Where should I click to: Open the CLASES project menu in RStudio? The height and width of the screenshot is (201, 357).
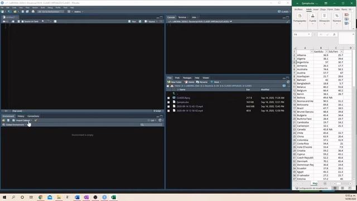(x=284, y=12)
